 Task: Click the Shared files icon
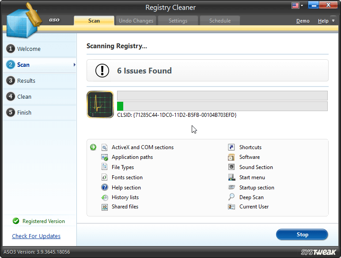coord(105,207)
